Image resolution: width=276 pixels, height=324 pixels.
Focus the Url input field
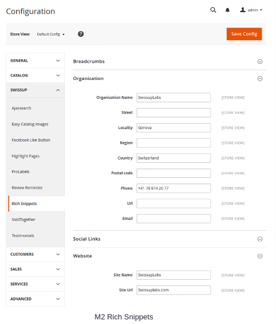(174, 203)
